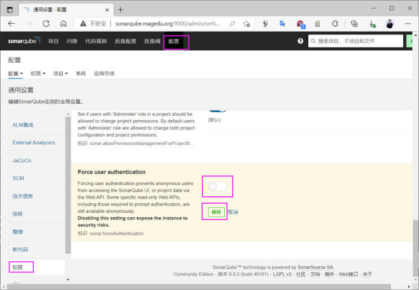Image resolution: width=419 pixels, height=290 pixels.
Task: Open a new browser tab
Action: (x=120, y=10)
